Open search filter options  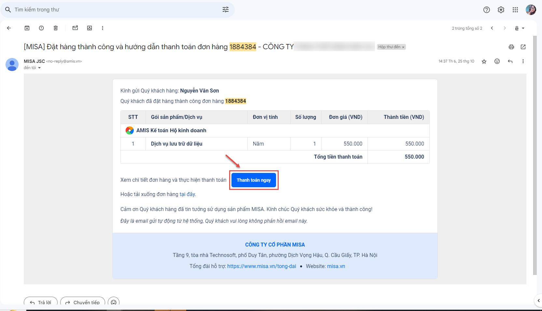tap(226, 10)
